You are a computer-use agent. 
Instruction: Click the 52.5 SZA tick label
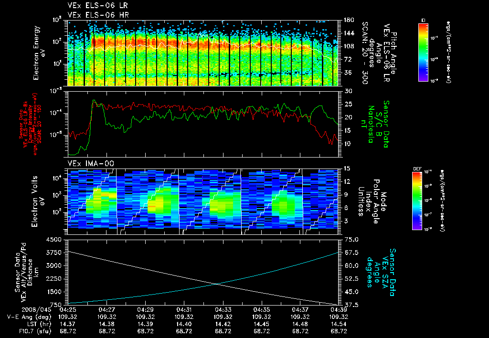tap(351, 279)
